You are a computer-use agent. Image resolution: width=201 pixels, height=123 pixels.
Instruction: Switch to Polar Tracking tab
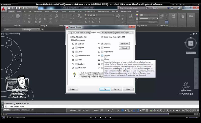(85, 33)
